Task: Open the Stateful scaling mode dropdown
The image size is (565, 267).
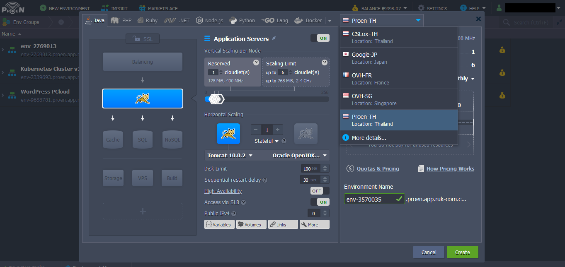Action: click(267, 141)
